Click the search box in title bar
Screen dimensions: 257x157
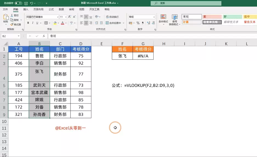click(186, 3)
